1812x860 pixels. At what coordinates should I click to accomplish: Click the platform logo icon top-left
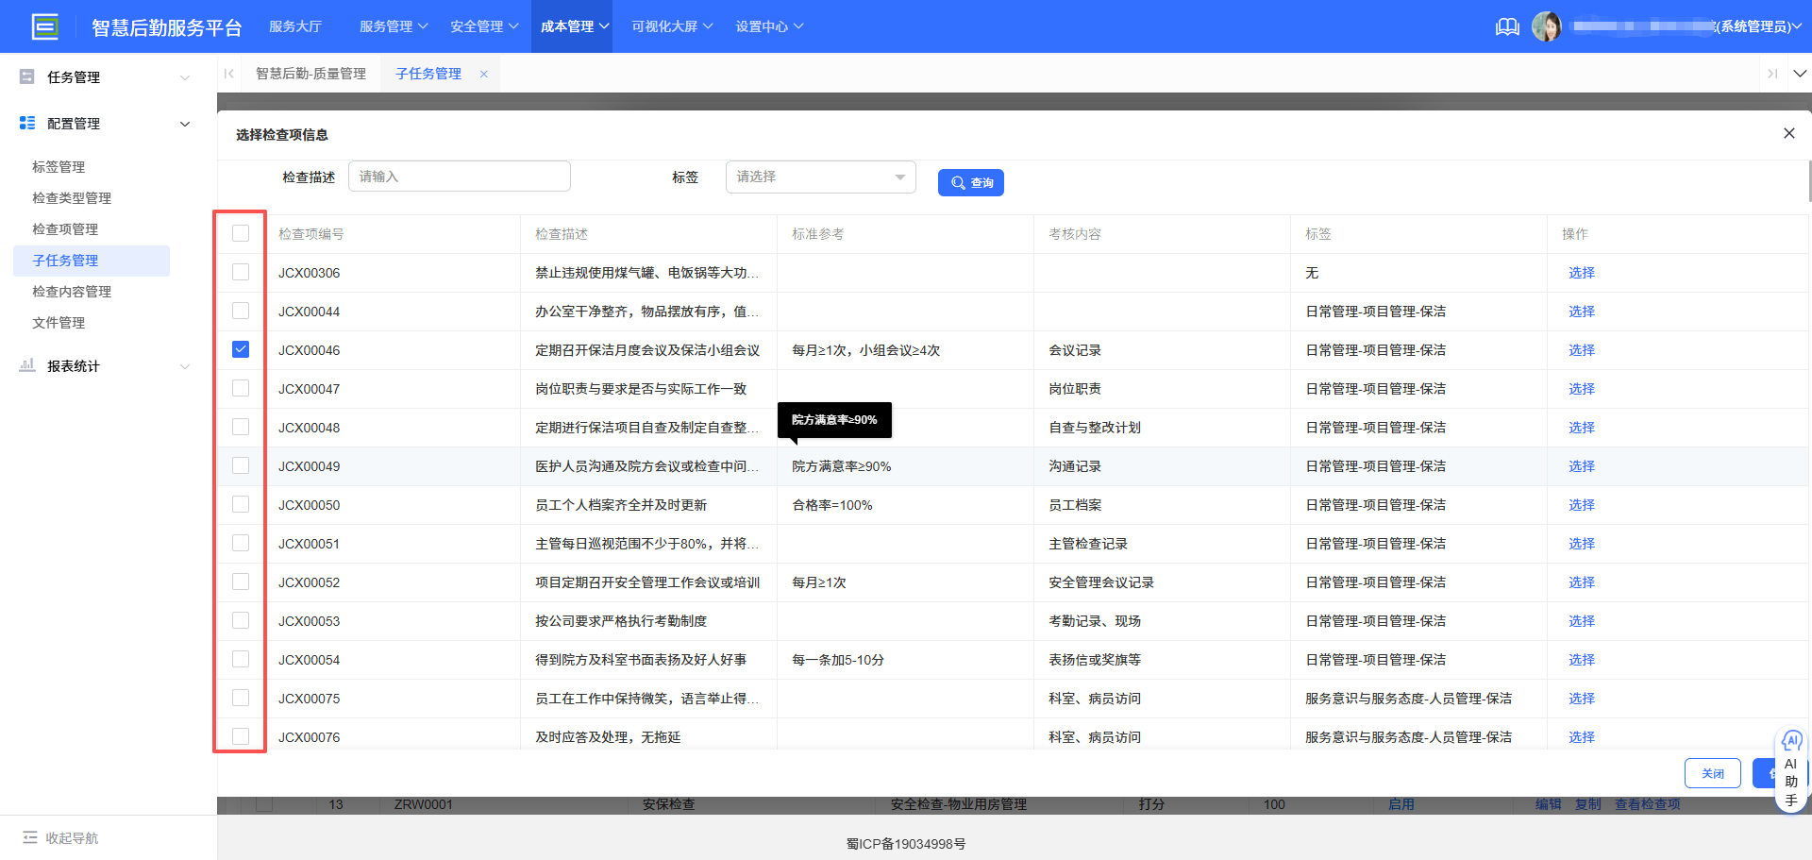(44, 25)
